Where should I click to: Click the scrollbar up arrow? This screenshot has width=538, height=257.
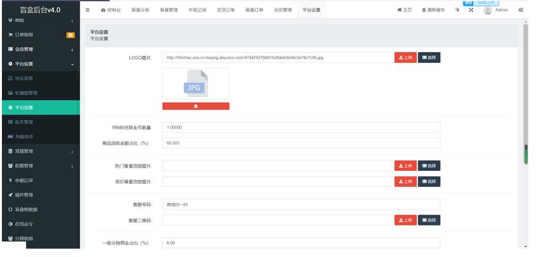pos(526,22)
